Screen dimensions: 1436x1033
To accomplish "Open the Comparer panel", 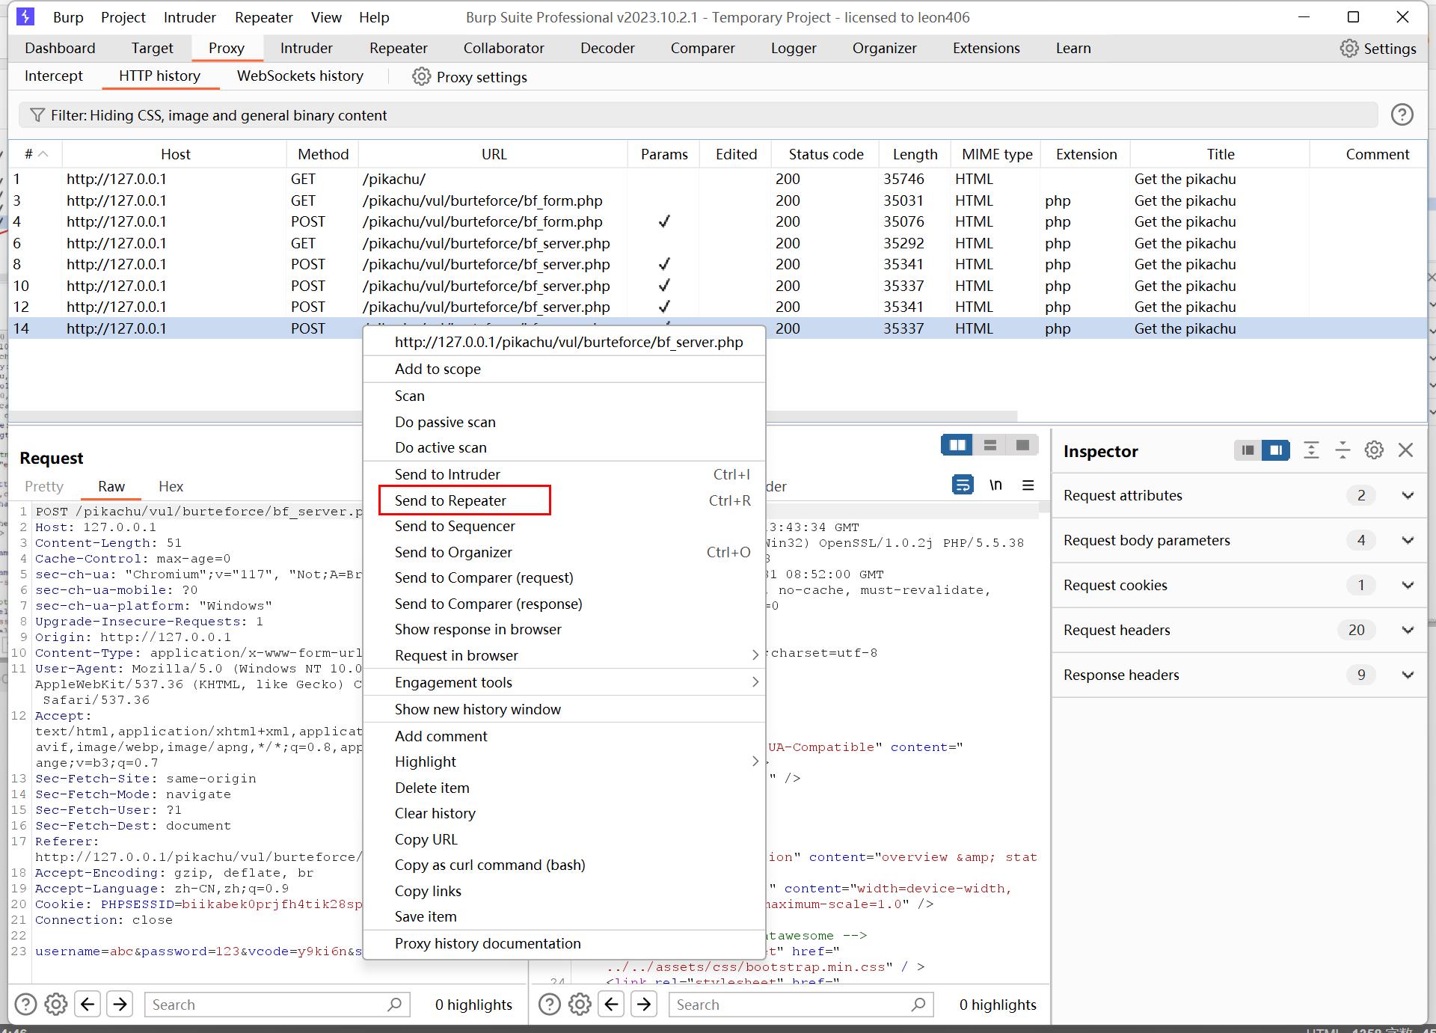I will tap(702, 48).
